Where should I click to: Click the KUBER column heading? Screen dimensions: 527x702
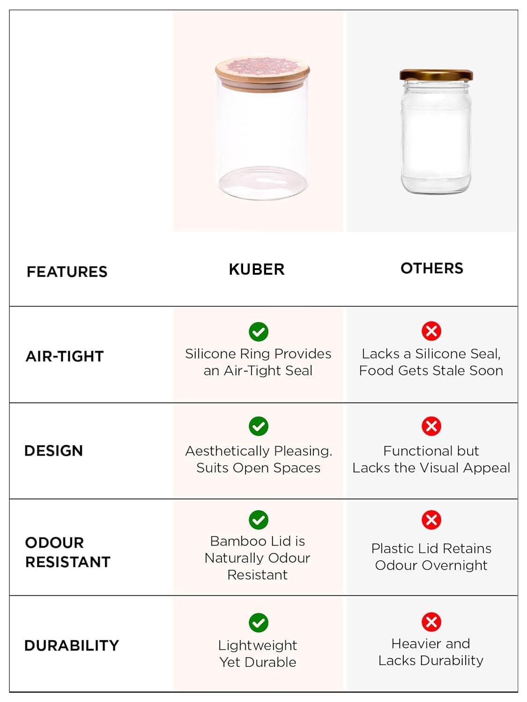tap(257, 270)
